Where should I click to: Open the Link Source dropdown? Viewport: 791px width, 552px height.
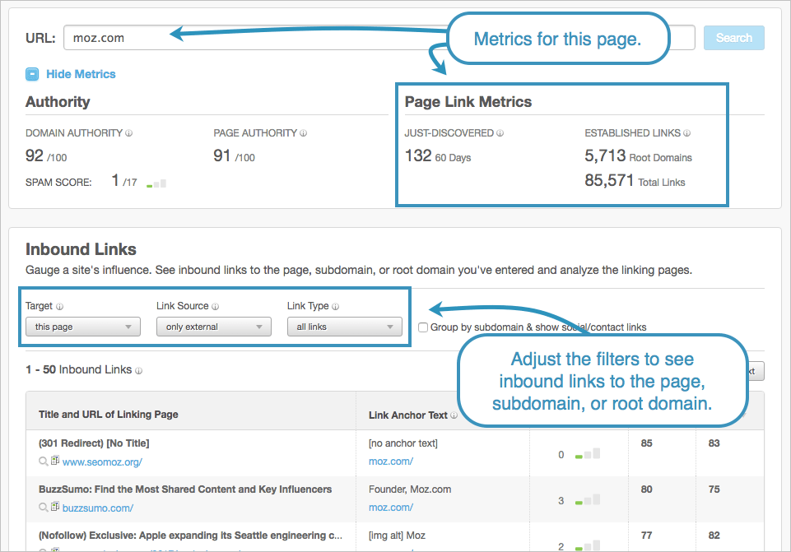click(213, 327)
